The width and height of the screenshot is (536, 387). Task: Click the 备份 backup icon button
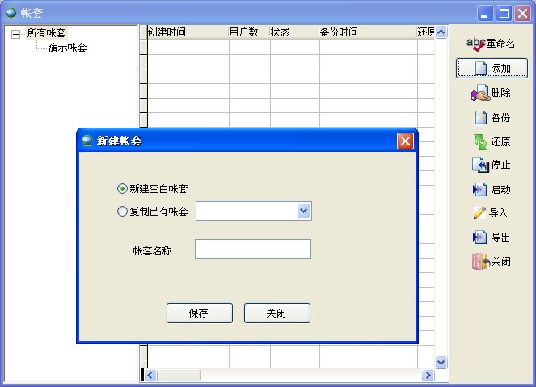pos(491,118)
